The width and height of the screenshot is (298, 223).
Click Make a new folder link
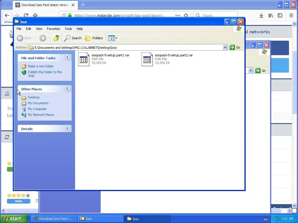click(x=41, y=66)
